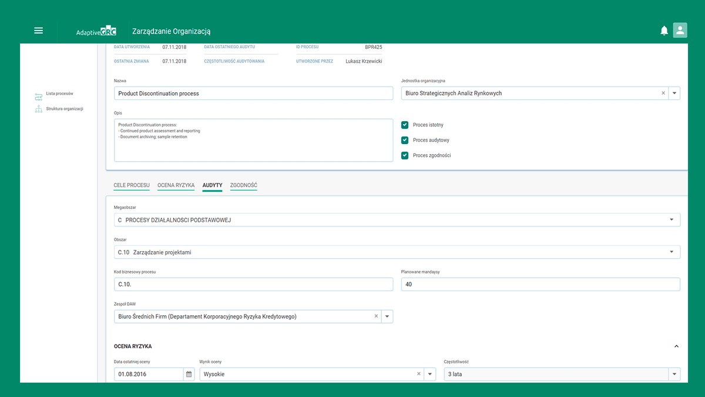Open the Częstotliwość dropdown
The width and height of the screenshot is (705, 397).
coord(673,374)
